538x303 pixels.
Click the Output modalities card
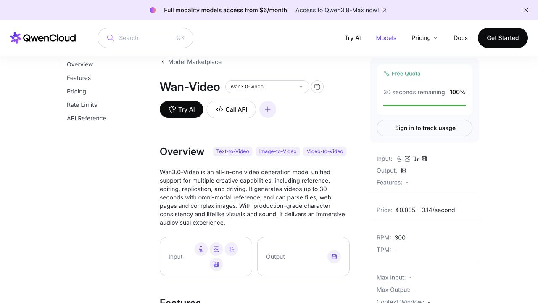[x=303, y=257]
